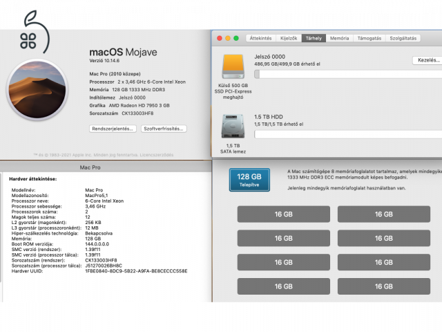Open Rendszerjelentés... system report
442x332 pixels.
[112, 129]
